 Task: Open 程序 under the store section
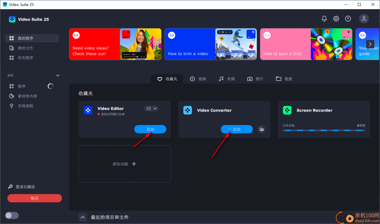click(22, 86)
